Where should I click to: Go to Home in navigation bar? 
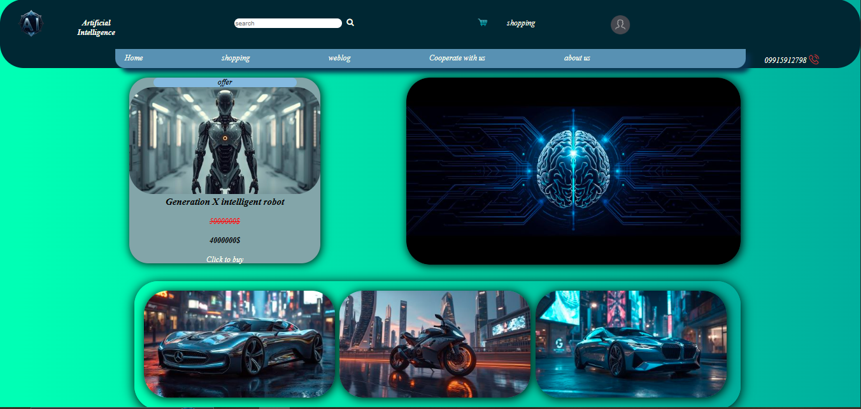pos(134,58)
